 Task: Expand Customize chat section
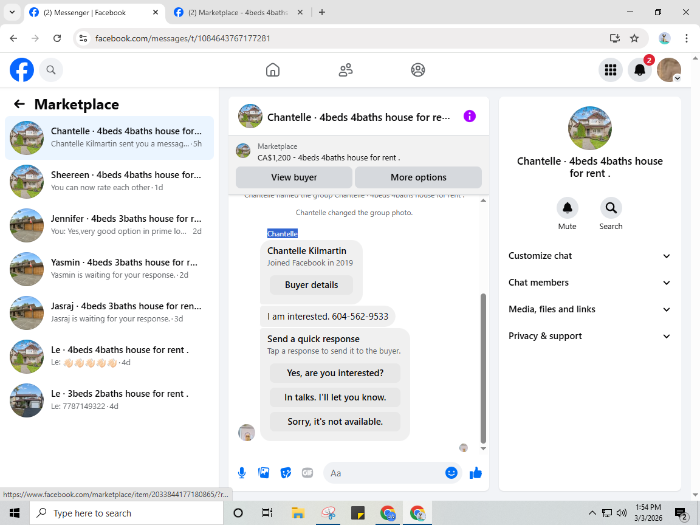click(589, 256)
